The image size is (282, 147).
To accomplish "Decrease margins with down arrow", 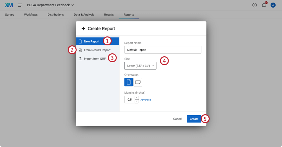I will click(137, 101).
